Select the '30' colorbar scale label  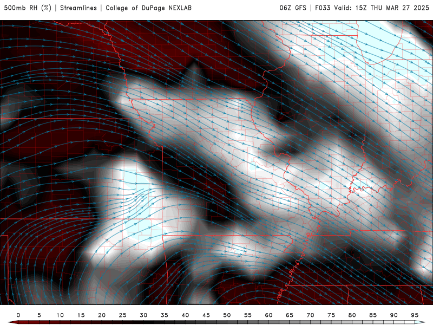click(x=143, y=315)
